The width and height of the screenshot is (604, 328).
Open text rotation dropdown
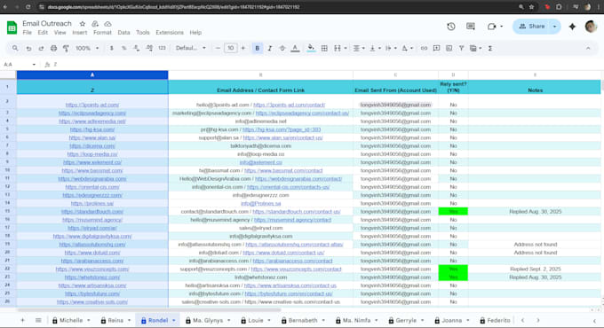pyautogui.click(x=407, y=48)
